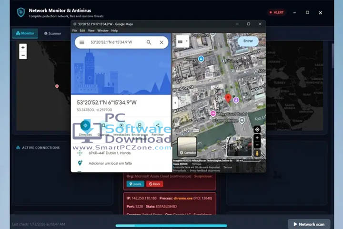
Task: Open the Street View photo thumbnail
Action: click(239, 147)
